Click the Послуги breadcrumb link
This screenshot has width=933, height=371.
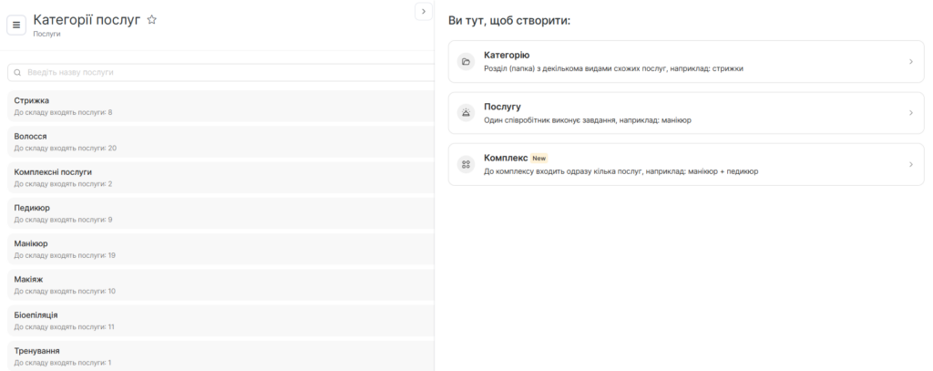(46, 34)
